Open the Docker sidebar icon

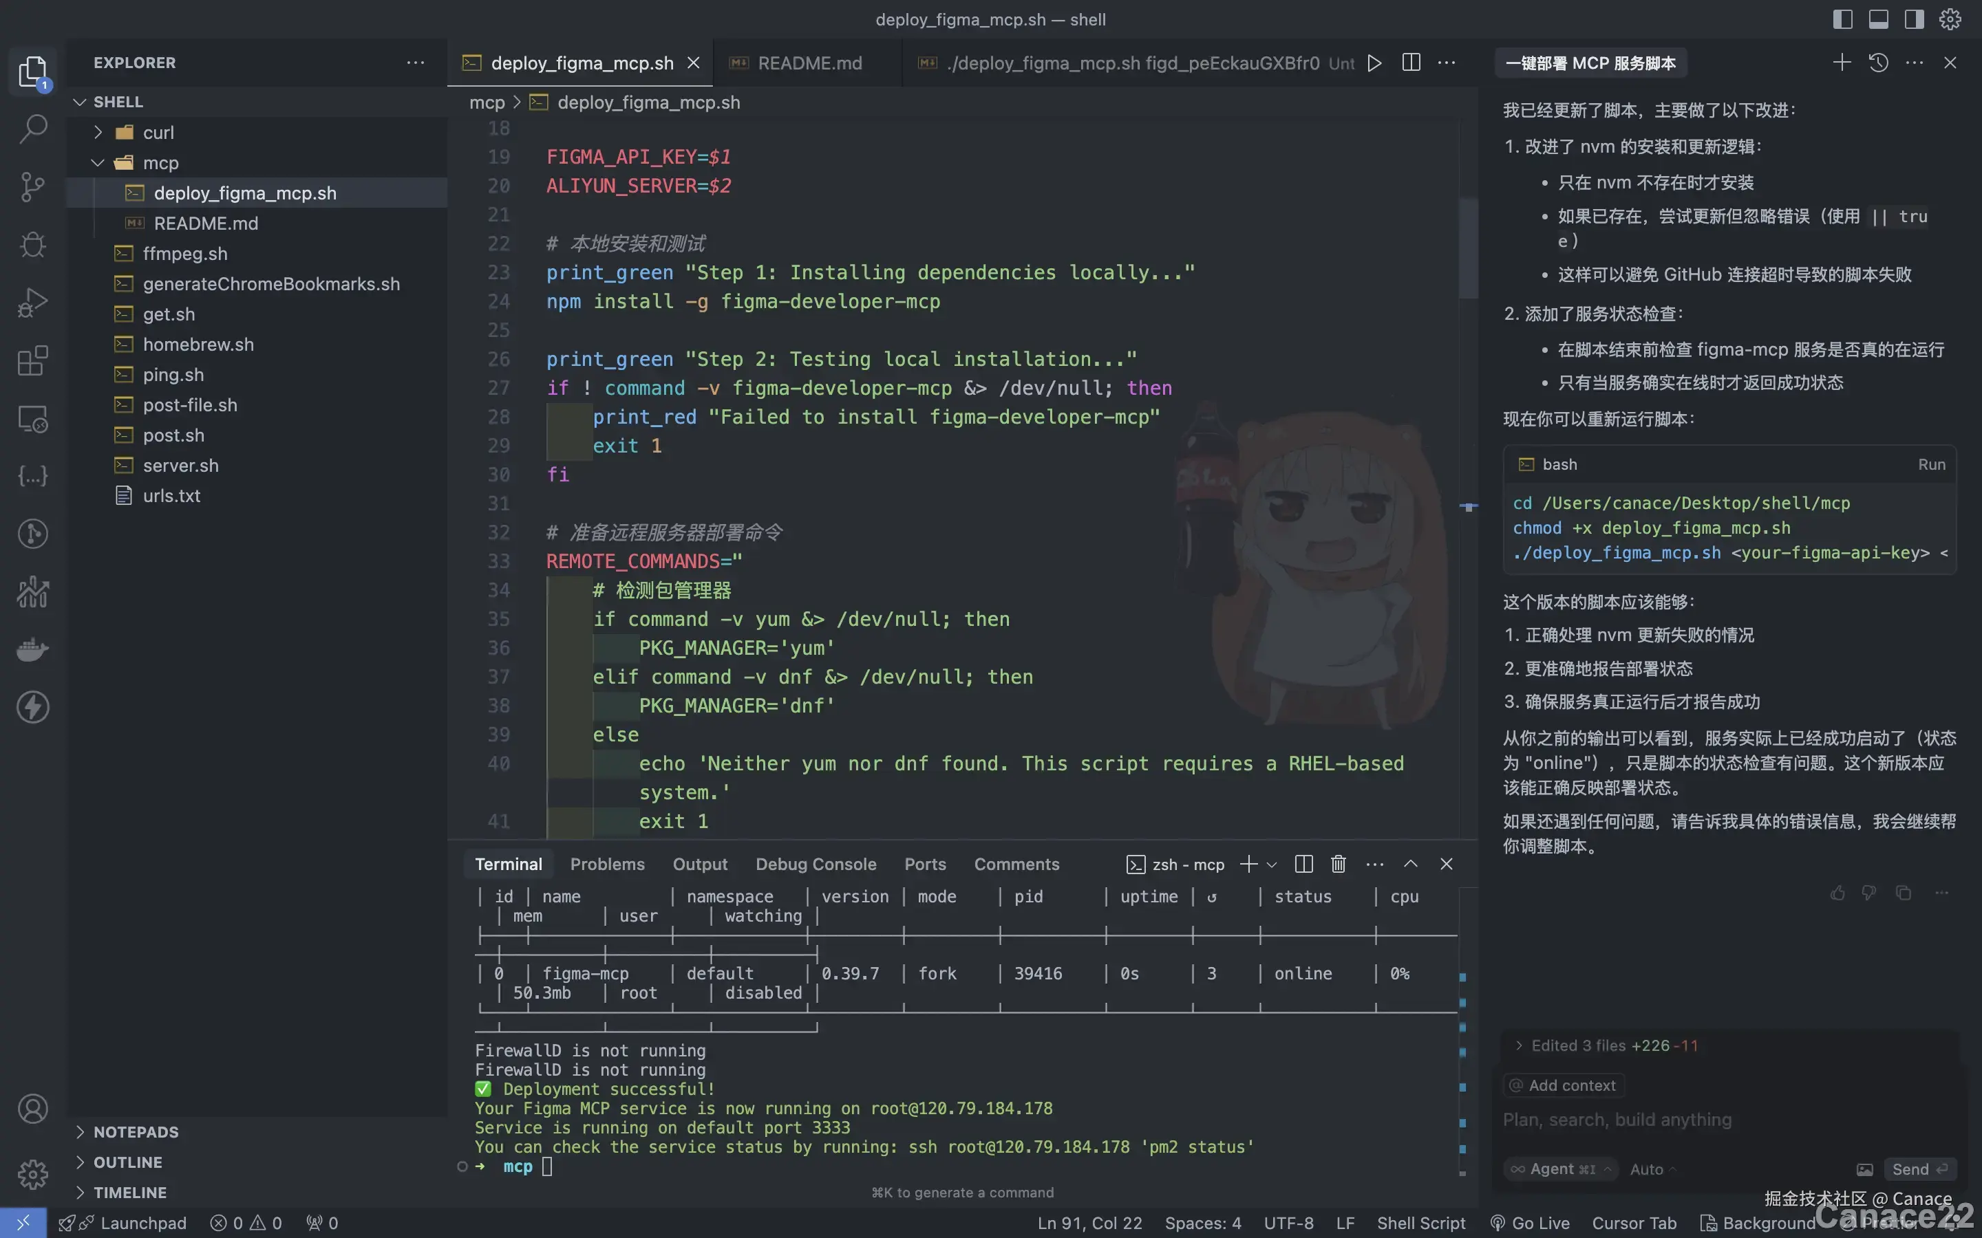pos(33,649)
